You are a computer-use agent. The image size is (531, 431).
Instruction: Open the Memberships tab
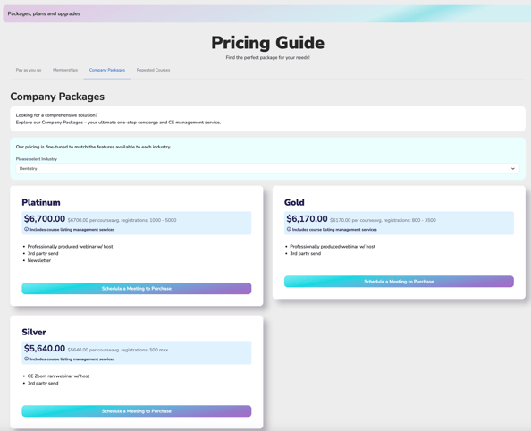click(65, 70)
